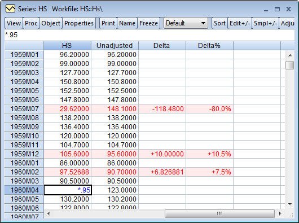The width and height of the screenshot is (299, 223).
Task: Click Unadjusted cell 95.60000
Action: click(115, 154)
